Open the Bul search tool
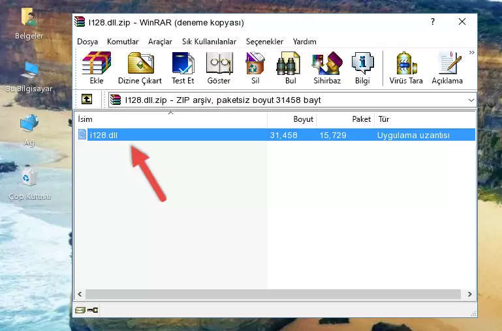The height and width of the screenshot is (331, 502). tap(290, 68)
